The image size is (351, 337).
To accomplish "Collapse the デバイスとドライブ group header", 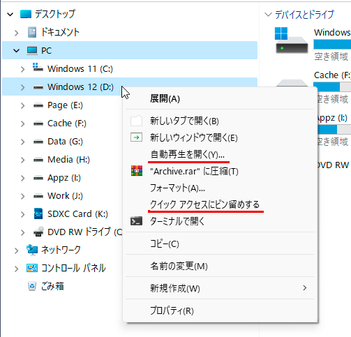I will tap(268, 15).
